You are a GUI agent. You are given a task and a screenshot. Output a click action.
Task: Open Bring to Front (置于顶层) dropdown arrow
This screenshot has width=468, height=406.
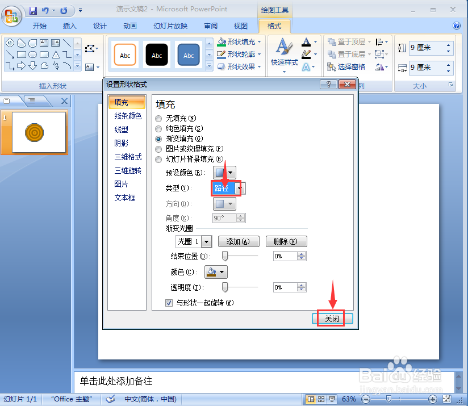point(369,42)
